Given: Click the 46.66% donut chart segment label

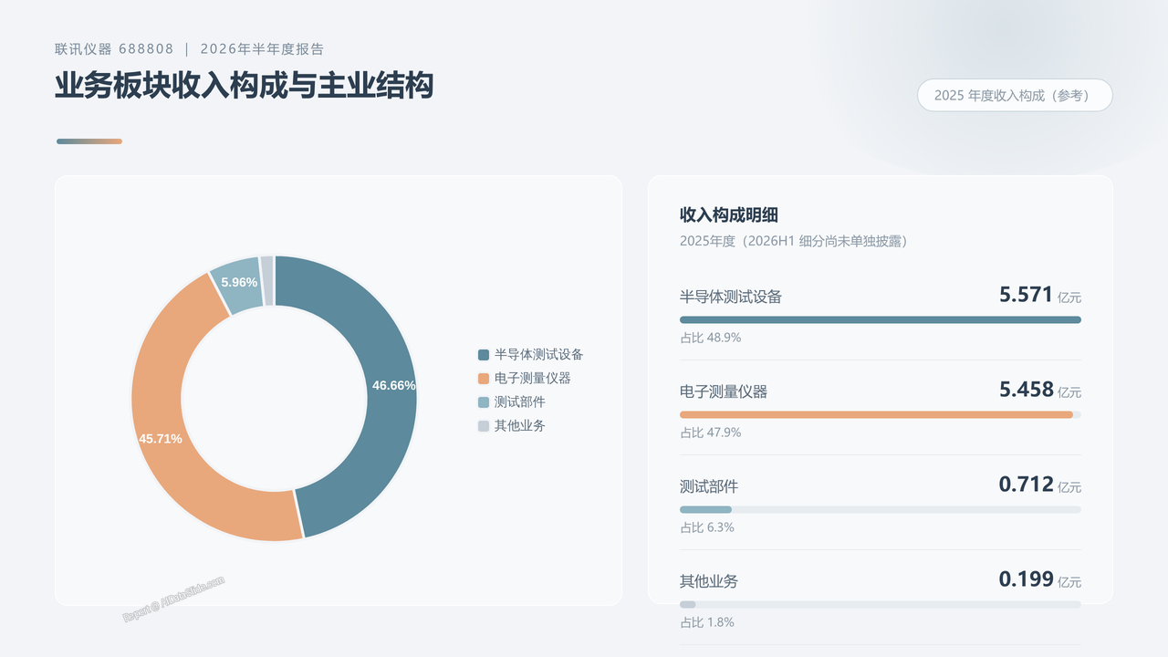Looking at the screenshot, I should (393, 385).
